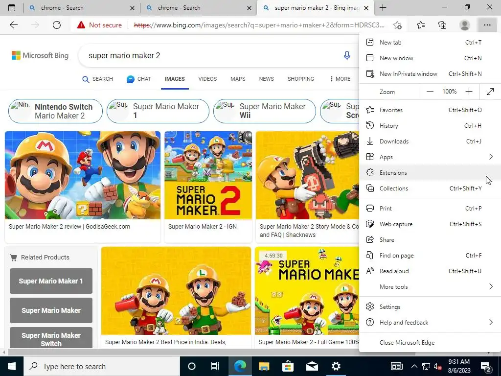Select New window menu item
This screenshot has height=376, width=501.
(430, 58)
